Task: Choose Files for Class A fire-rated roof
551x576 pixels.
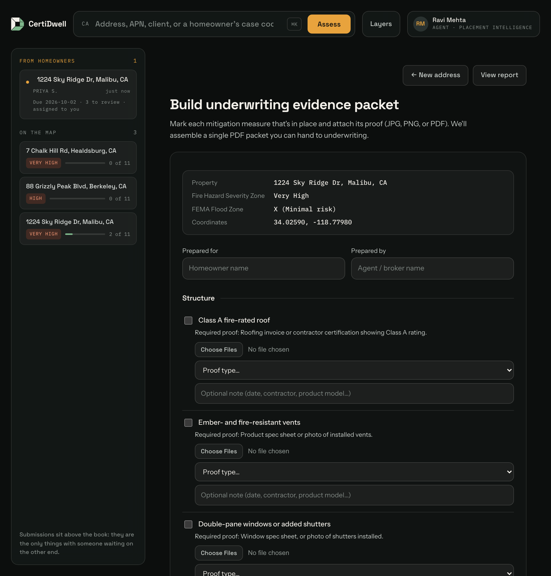Action: click(x=218, y=350)
